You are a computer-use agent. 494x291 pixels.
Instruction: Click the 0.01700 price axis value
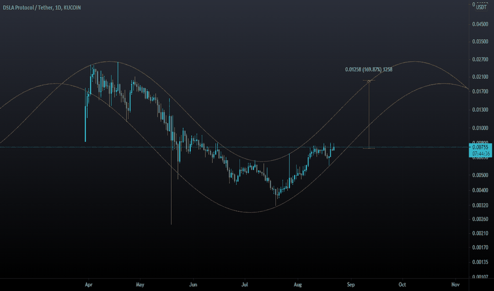480,92
